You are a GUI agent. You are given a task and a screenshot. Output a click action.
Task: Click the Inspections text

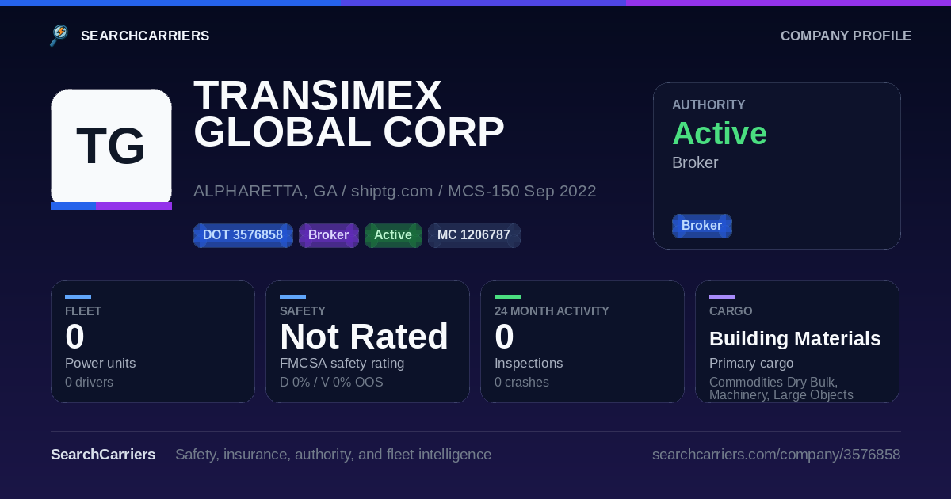click(529, 364)
